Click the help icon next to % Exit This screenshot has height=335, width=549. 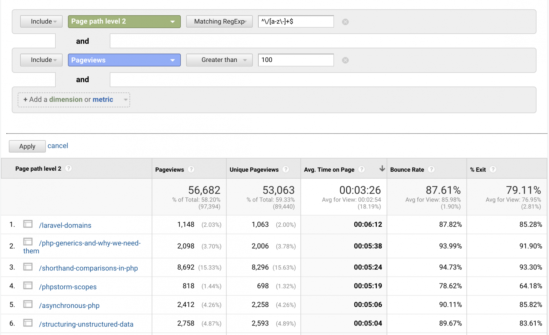coord(493,169)
